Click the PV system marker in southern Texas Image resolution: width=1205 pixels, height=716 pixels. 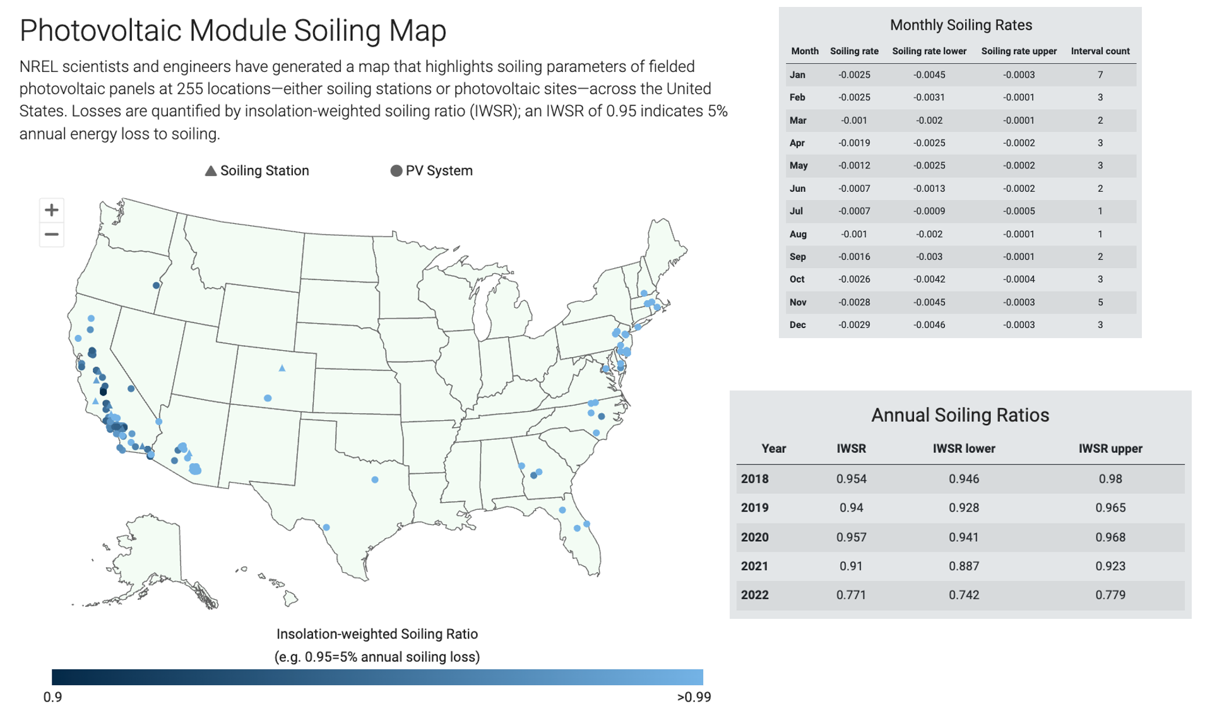326,527
